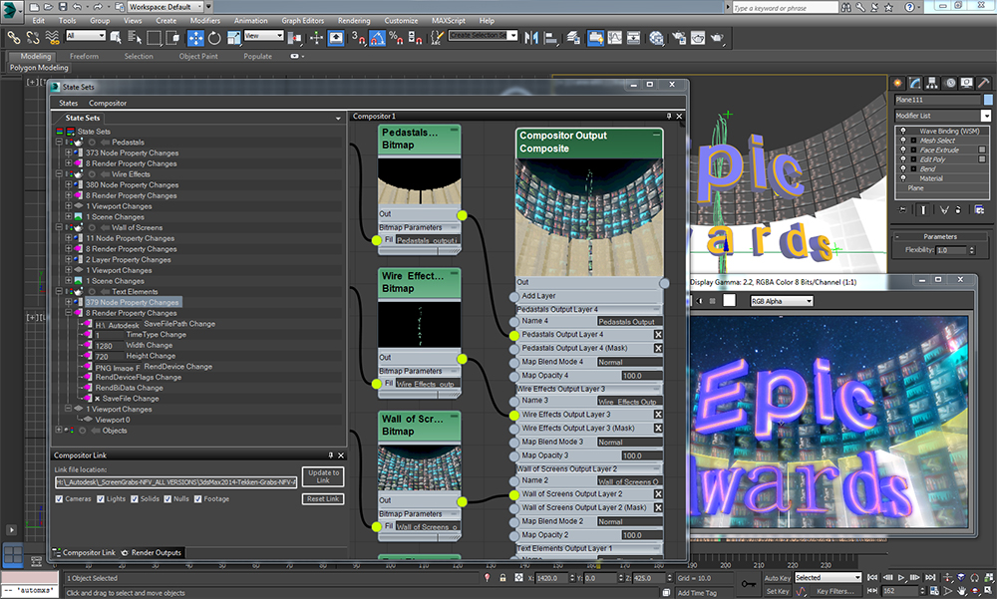Screen dimensions: 997x599
Task: Open the Compositor menu in State Sets
Action: tap(108, 103)
